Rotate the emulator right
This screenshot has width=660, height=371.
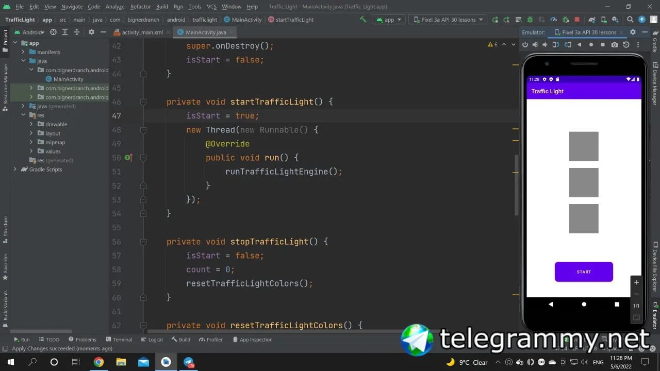coord(567,45)
